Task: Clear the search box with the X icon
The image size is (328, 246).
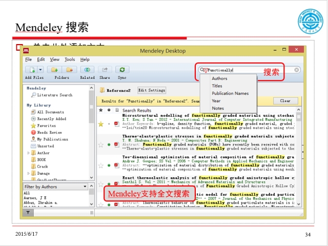Action: coord(296,70)
